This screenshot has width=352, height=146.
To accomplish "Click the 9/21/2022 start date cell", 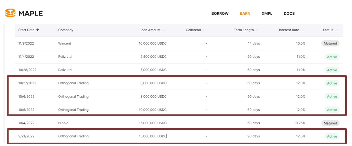I will [26, 136].
